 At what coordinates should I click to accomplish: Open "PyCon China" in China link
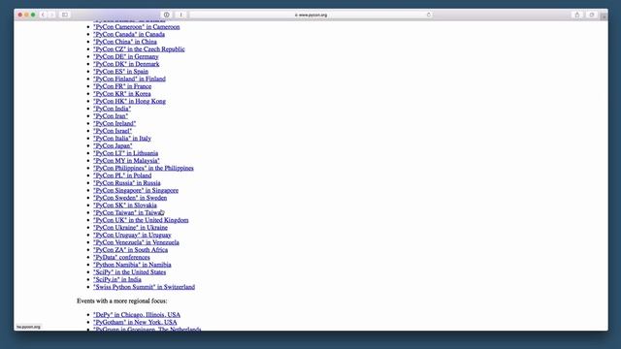click(x=125, y=42)
